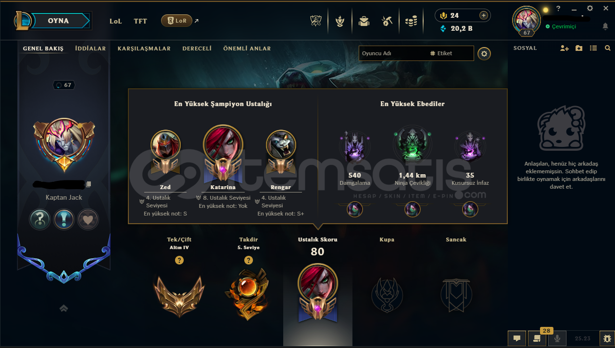Open the notifications bell icon

[605, 26]
